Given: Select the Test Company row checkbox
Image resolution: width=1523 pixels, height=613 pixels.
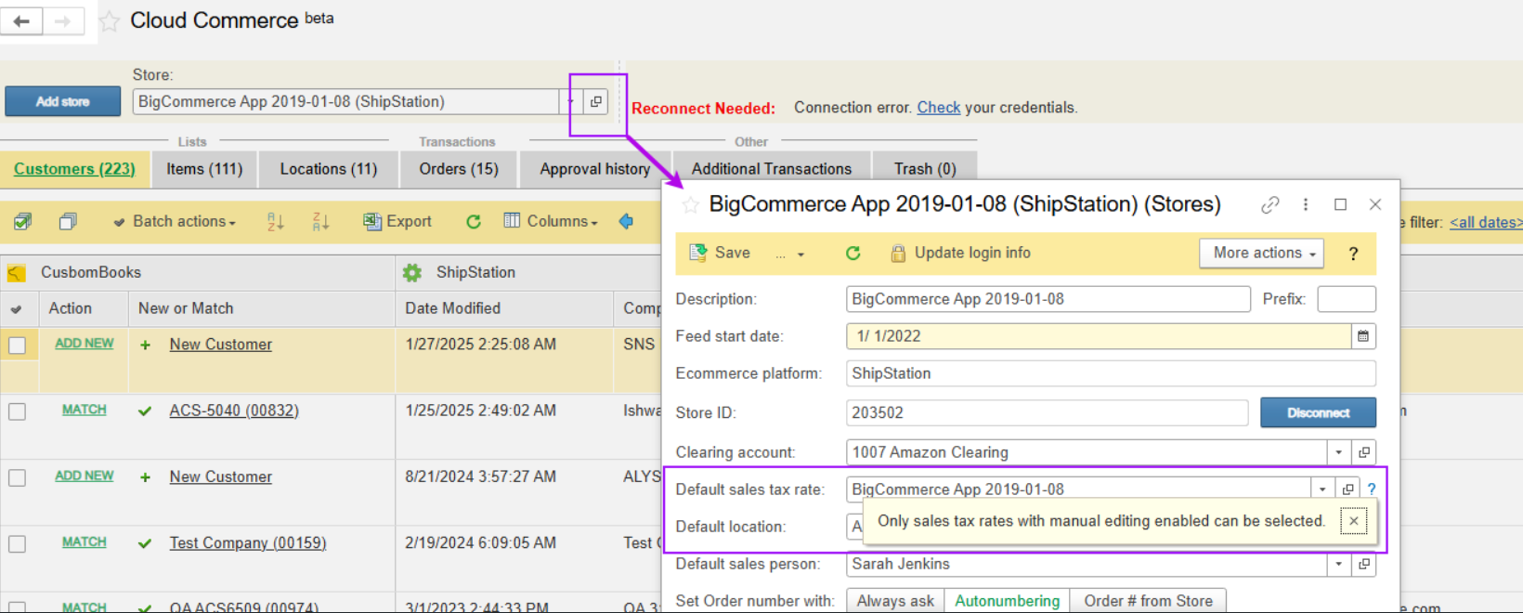Looking at the screenshot, I should coord(18,543).
